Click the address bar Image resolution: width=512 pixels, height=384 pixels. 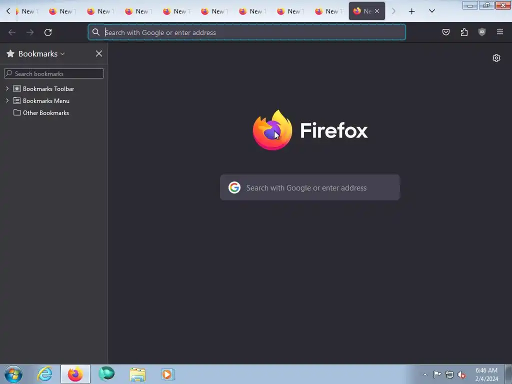coord(247,32)
